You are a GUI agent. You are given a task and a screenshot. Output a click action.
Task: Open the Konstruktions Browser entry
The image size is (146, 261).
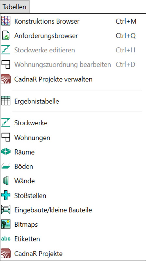point(73,21)
